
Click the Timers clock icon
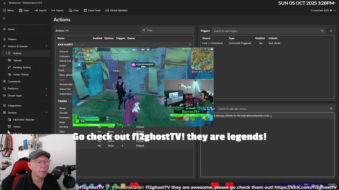click(10, 127)
